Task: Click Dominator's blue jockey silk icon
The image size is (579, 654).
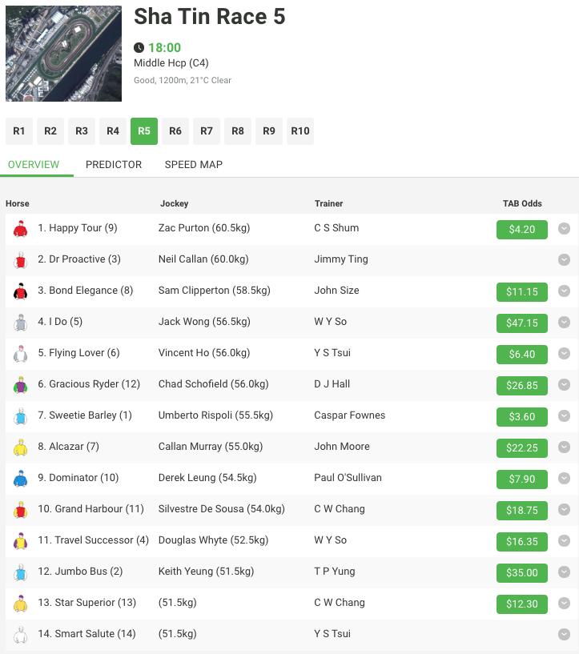Action: 20,479
